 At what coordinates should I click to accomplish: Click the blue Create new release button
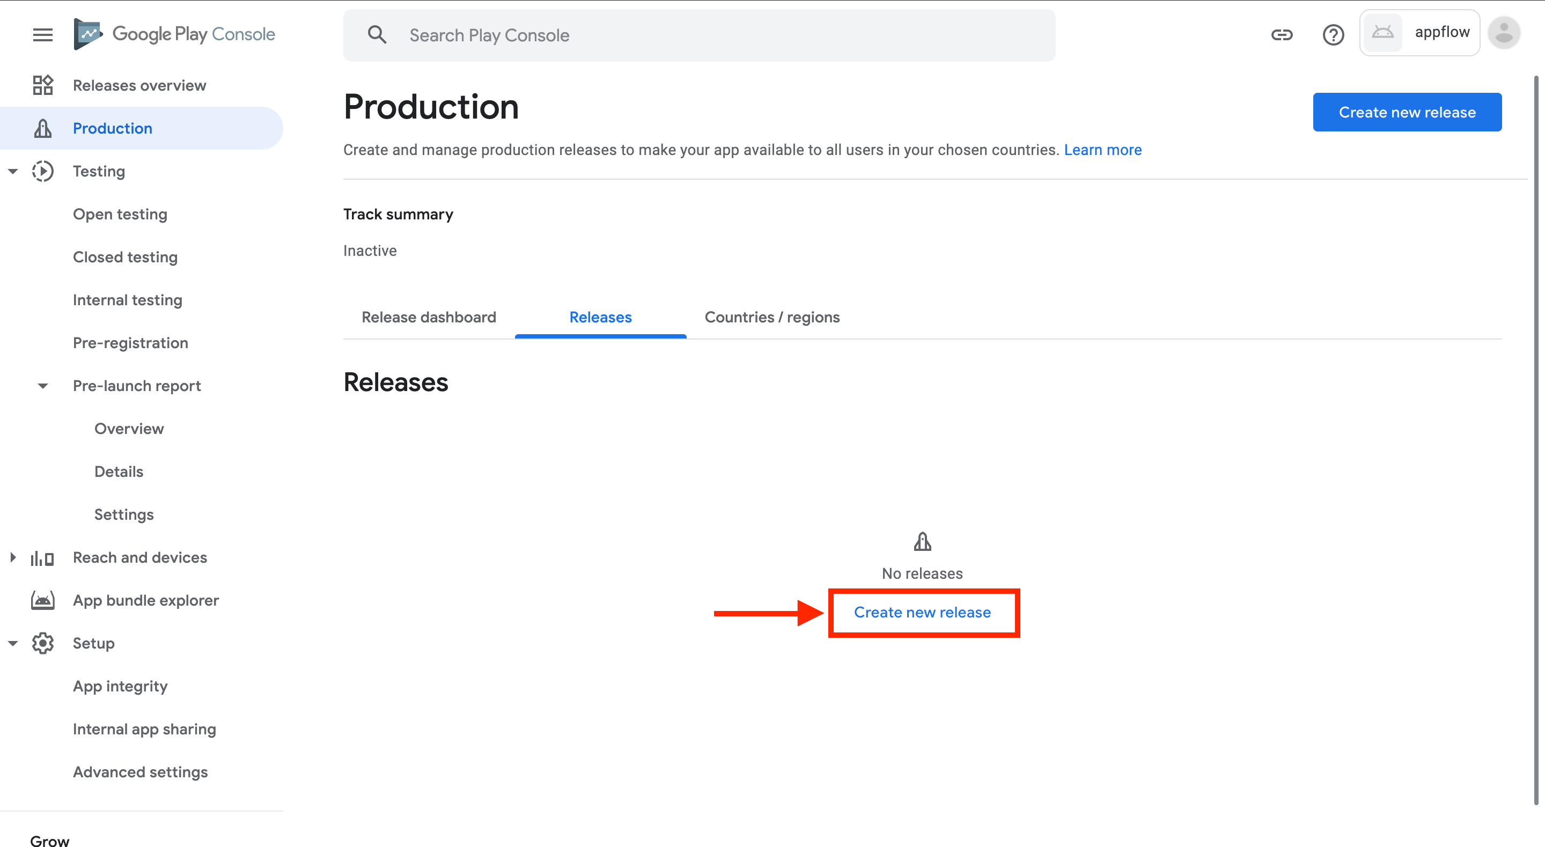(1407, 112)
